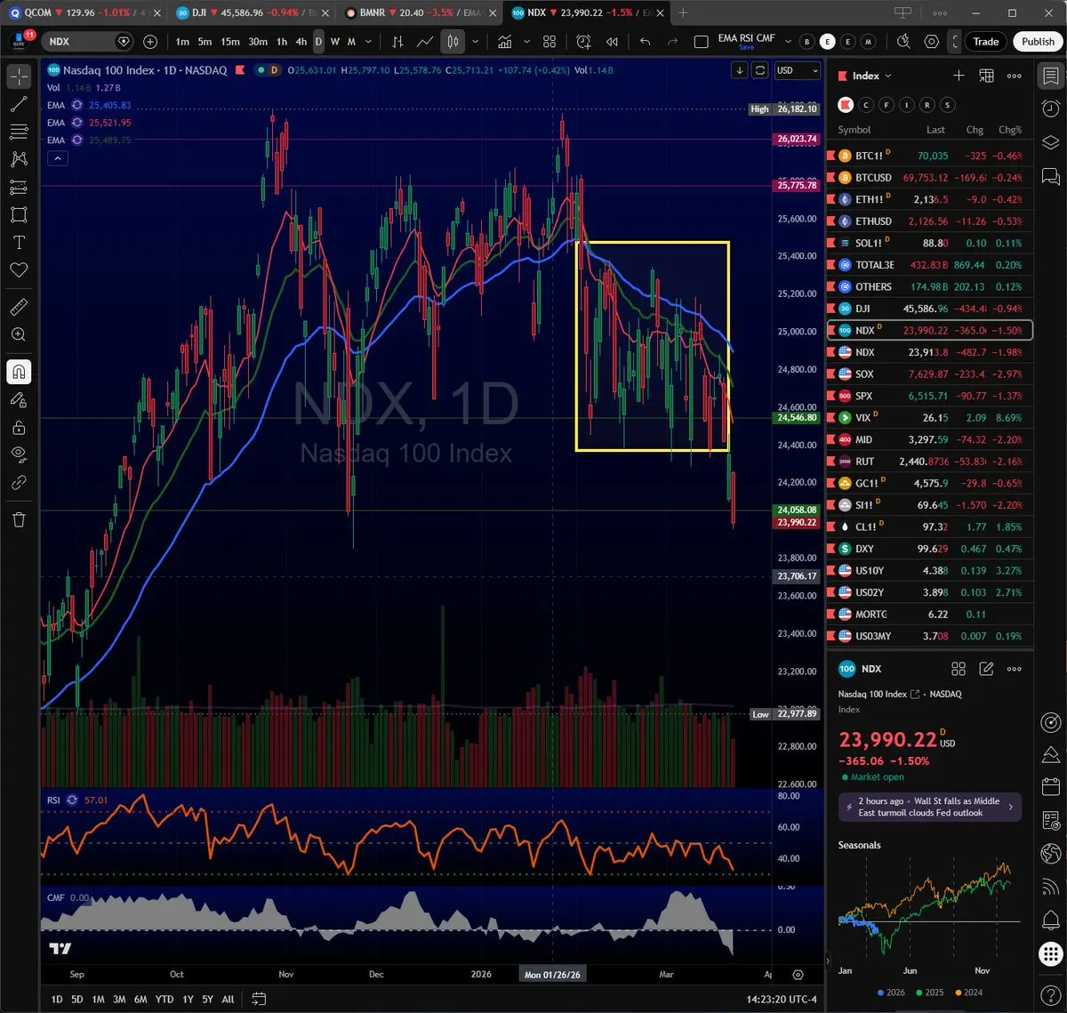Switch to the BMNR tab
This screenshot has height=1013, width=1067.
click(421, 13)
